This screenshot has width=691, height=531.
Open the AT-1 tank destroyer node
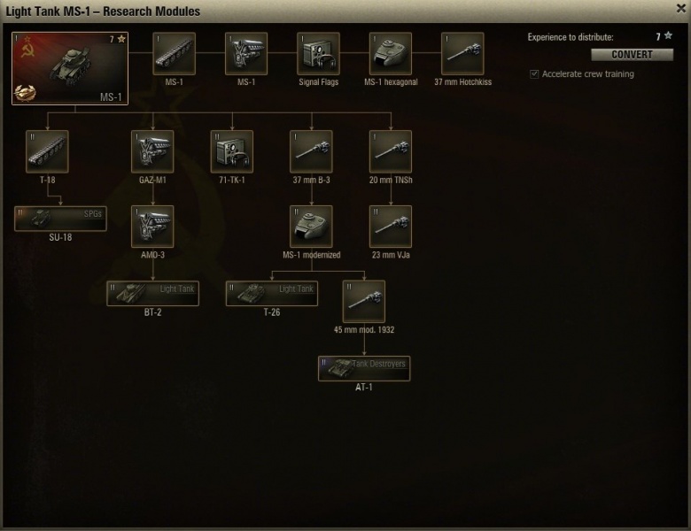[x=364, y=368]
